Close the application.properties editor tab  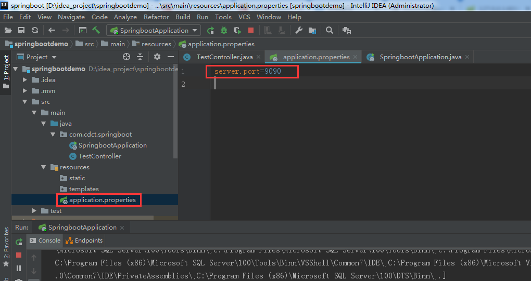[x=355, y=57]
